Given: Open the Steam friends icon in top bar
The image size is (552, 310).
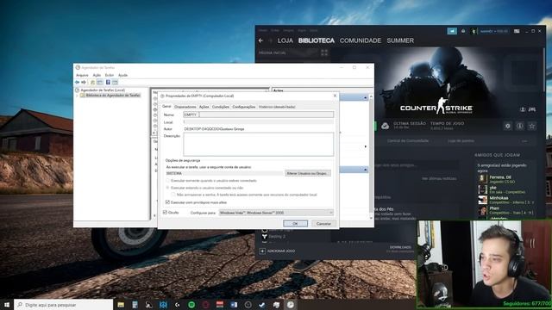Looking at the screenshot, I should pos(463,31).
